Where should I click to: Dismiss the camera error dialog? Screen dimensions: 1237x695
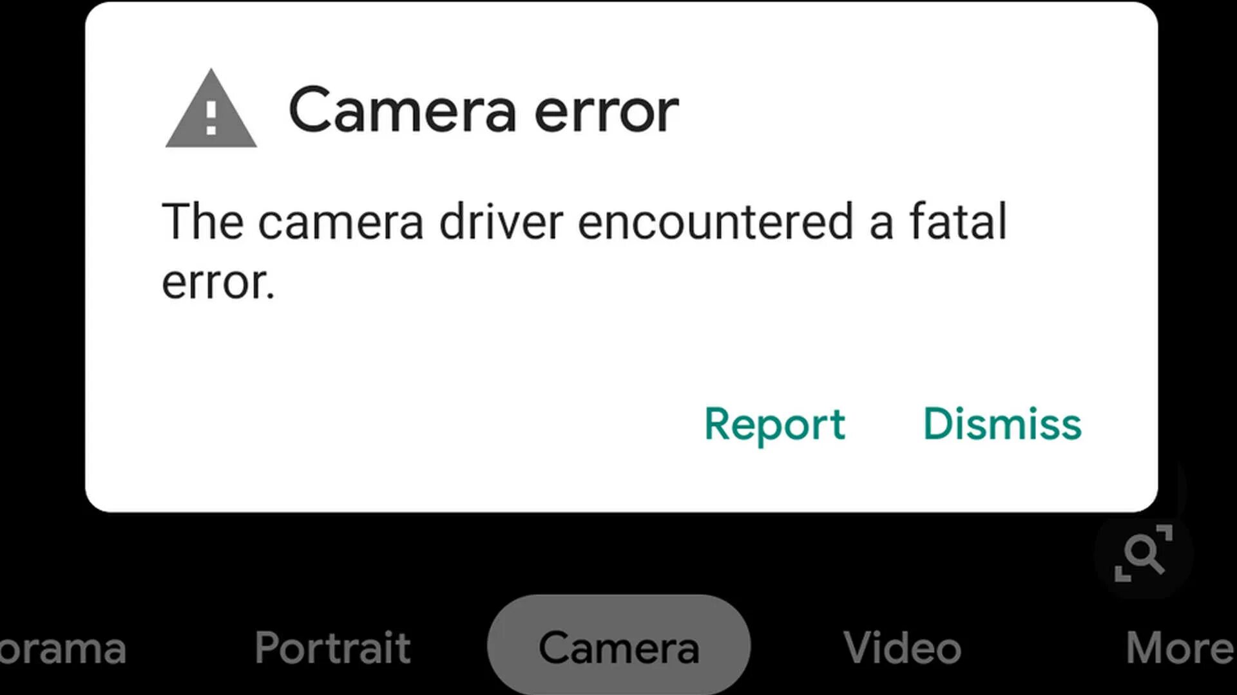pos(1002,423)
